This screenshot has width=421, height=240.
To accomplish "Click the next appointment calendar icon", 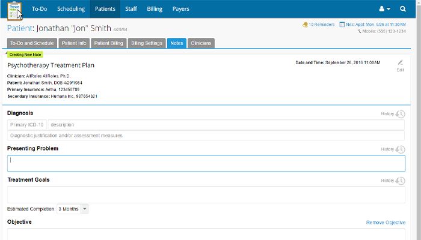I will [x=342, y=25].
